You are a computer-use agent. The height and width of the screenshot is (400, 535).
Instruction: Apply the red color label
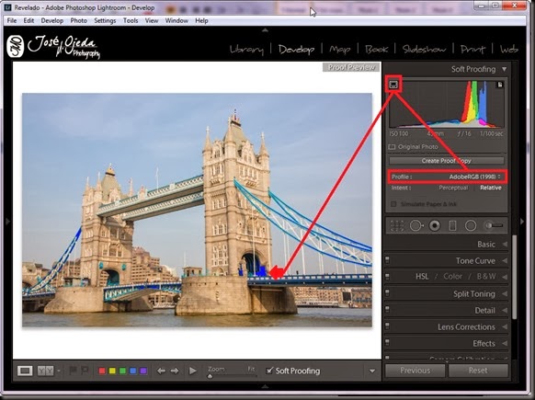102,371
